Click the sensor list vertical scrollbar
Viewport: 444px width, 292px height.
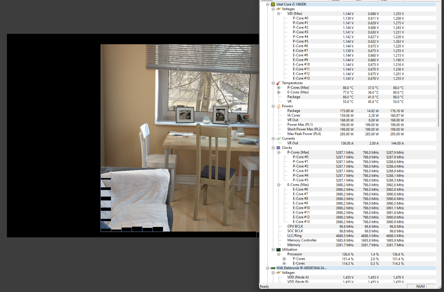coord(439,95)
